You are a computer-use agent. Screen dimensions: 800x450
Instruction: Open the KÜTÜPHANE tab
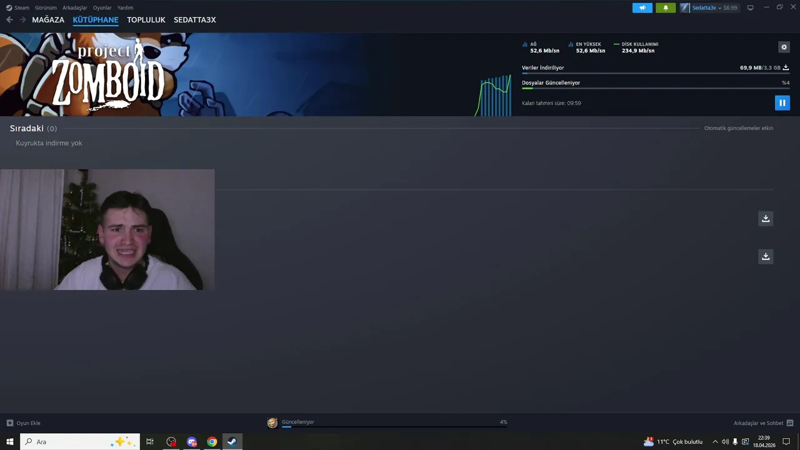click(96, 20)
